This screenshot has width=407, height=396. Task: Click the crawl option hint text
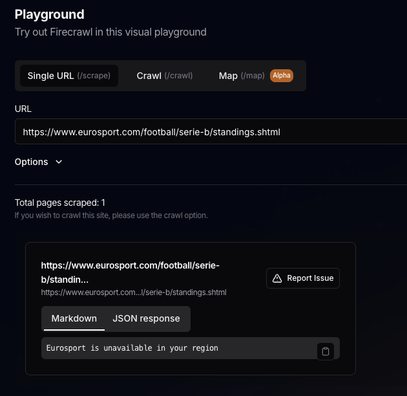pos(111,215)
